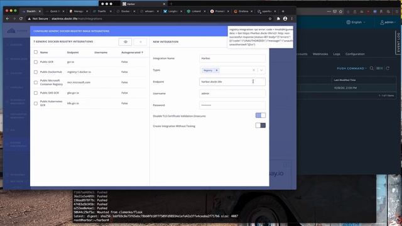
Task: Click the Harbor search magnifier icon
Action: [x=371, y=68]
